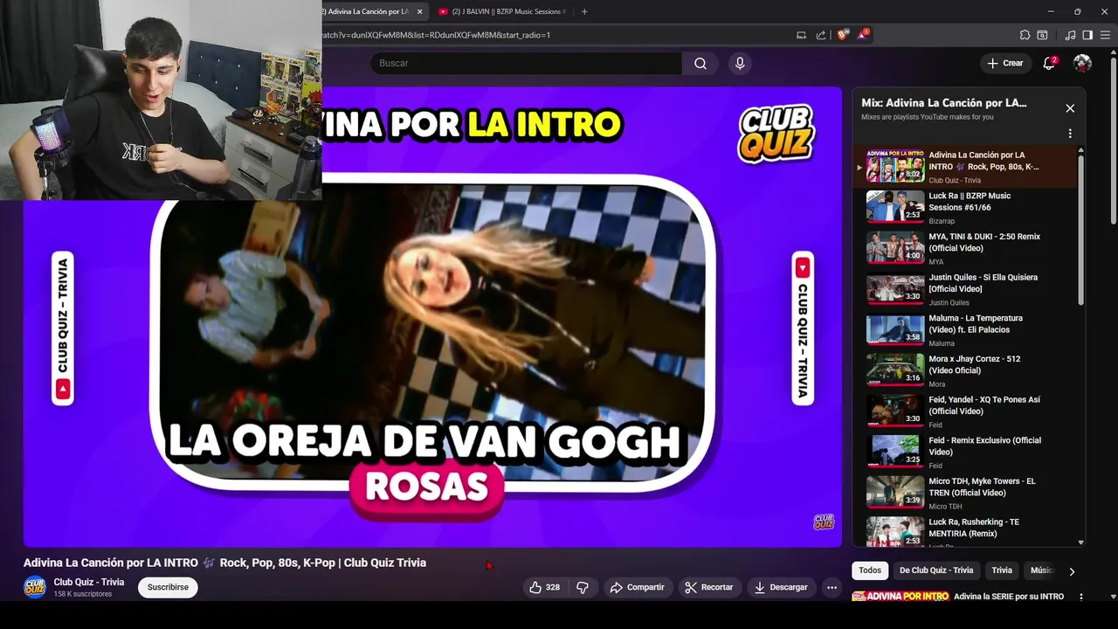Toggle the browser sidebar panel icon
Screen dimensions: 1118x629
pos(1087,35)
